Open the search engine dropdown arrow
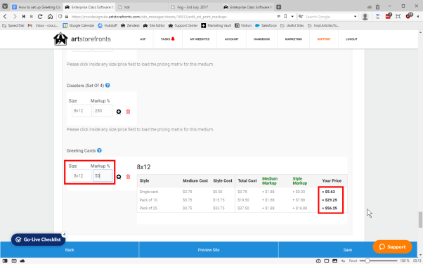The image size is (423, 264). (x=355, y=17)
